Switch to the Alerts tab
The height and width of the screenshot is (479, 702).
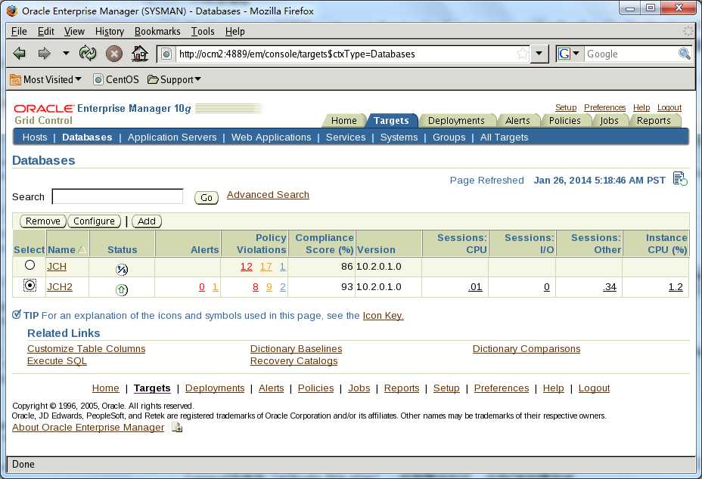[517, 121]
